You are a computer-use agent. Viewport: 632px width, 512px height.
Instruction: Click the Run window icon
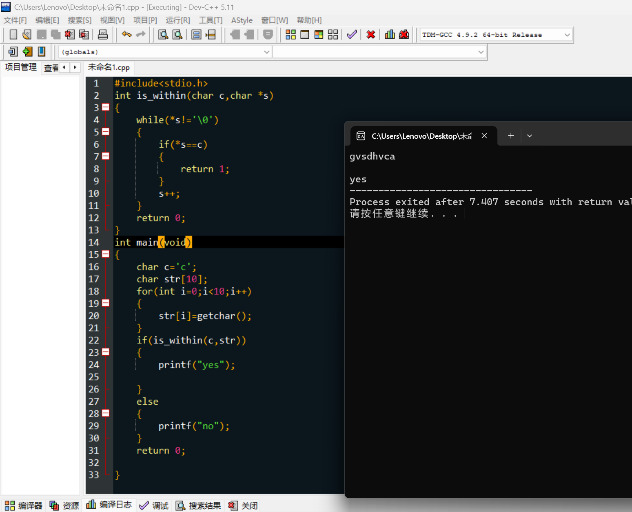[305, 35]
